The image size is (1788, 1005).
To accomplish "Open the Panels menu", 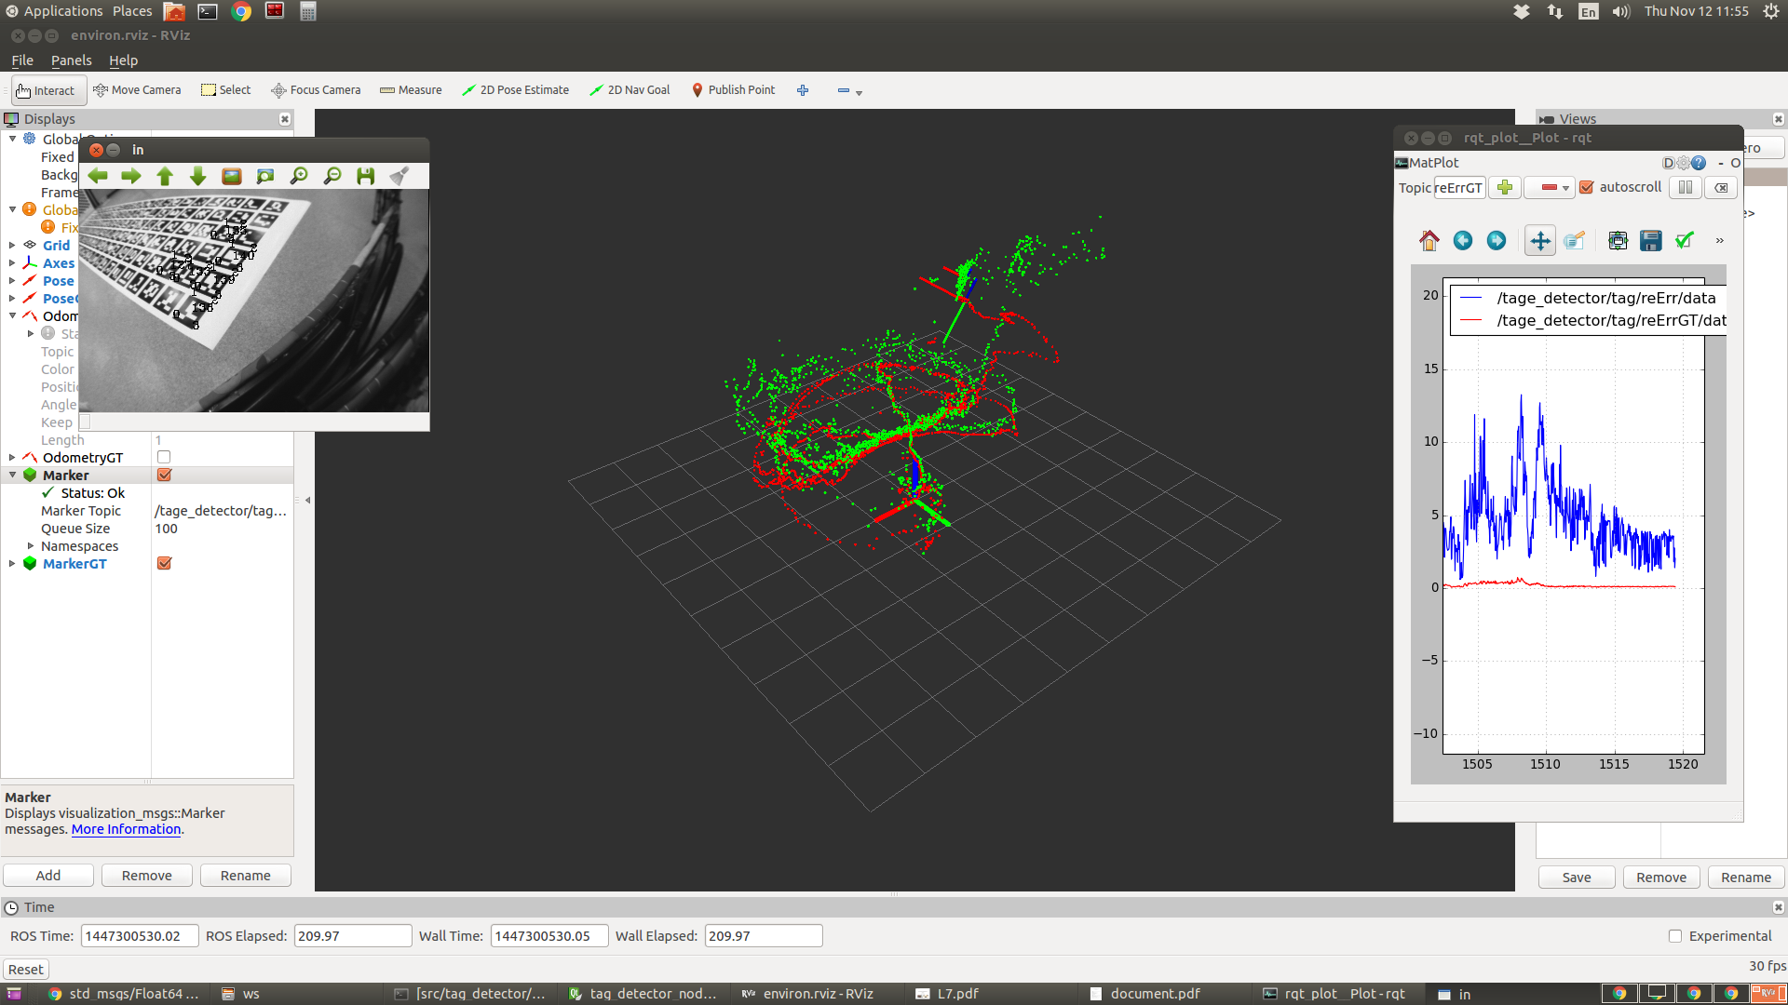I will [71, 60].
